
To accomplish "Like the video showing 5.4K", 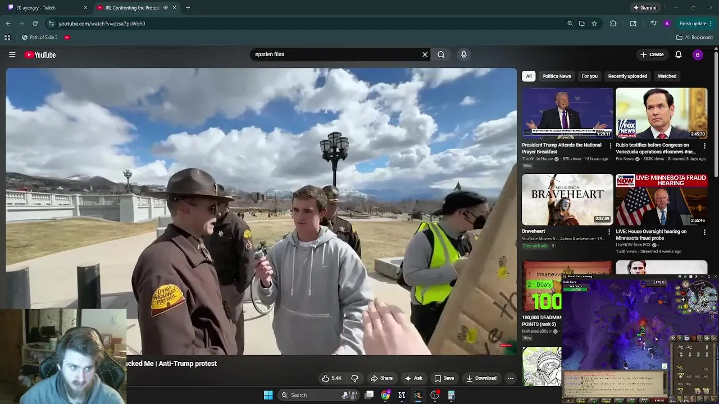I will pyautogui.click(x=331, y=378).
